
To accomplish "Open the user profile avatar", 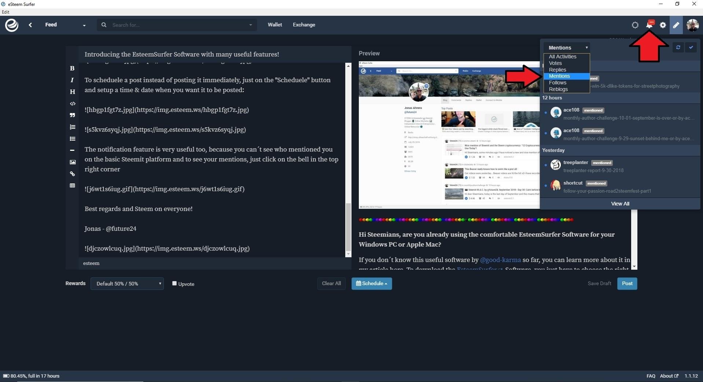I will (693, 25).
